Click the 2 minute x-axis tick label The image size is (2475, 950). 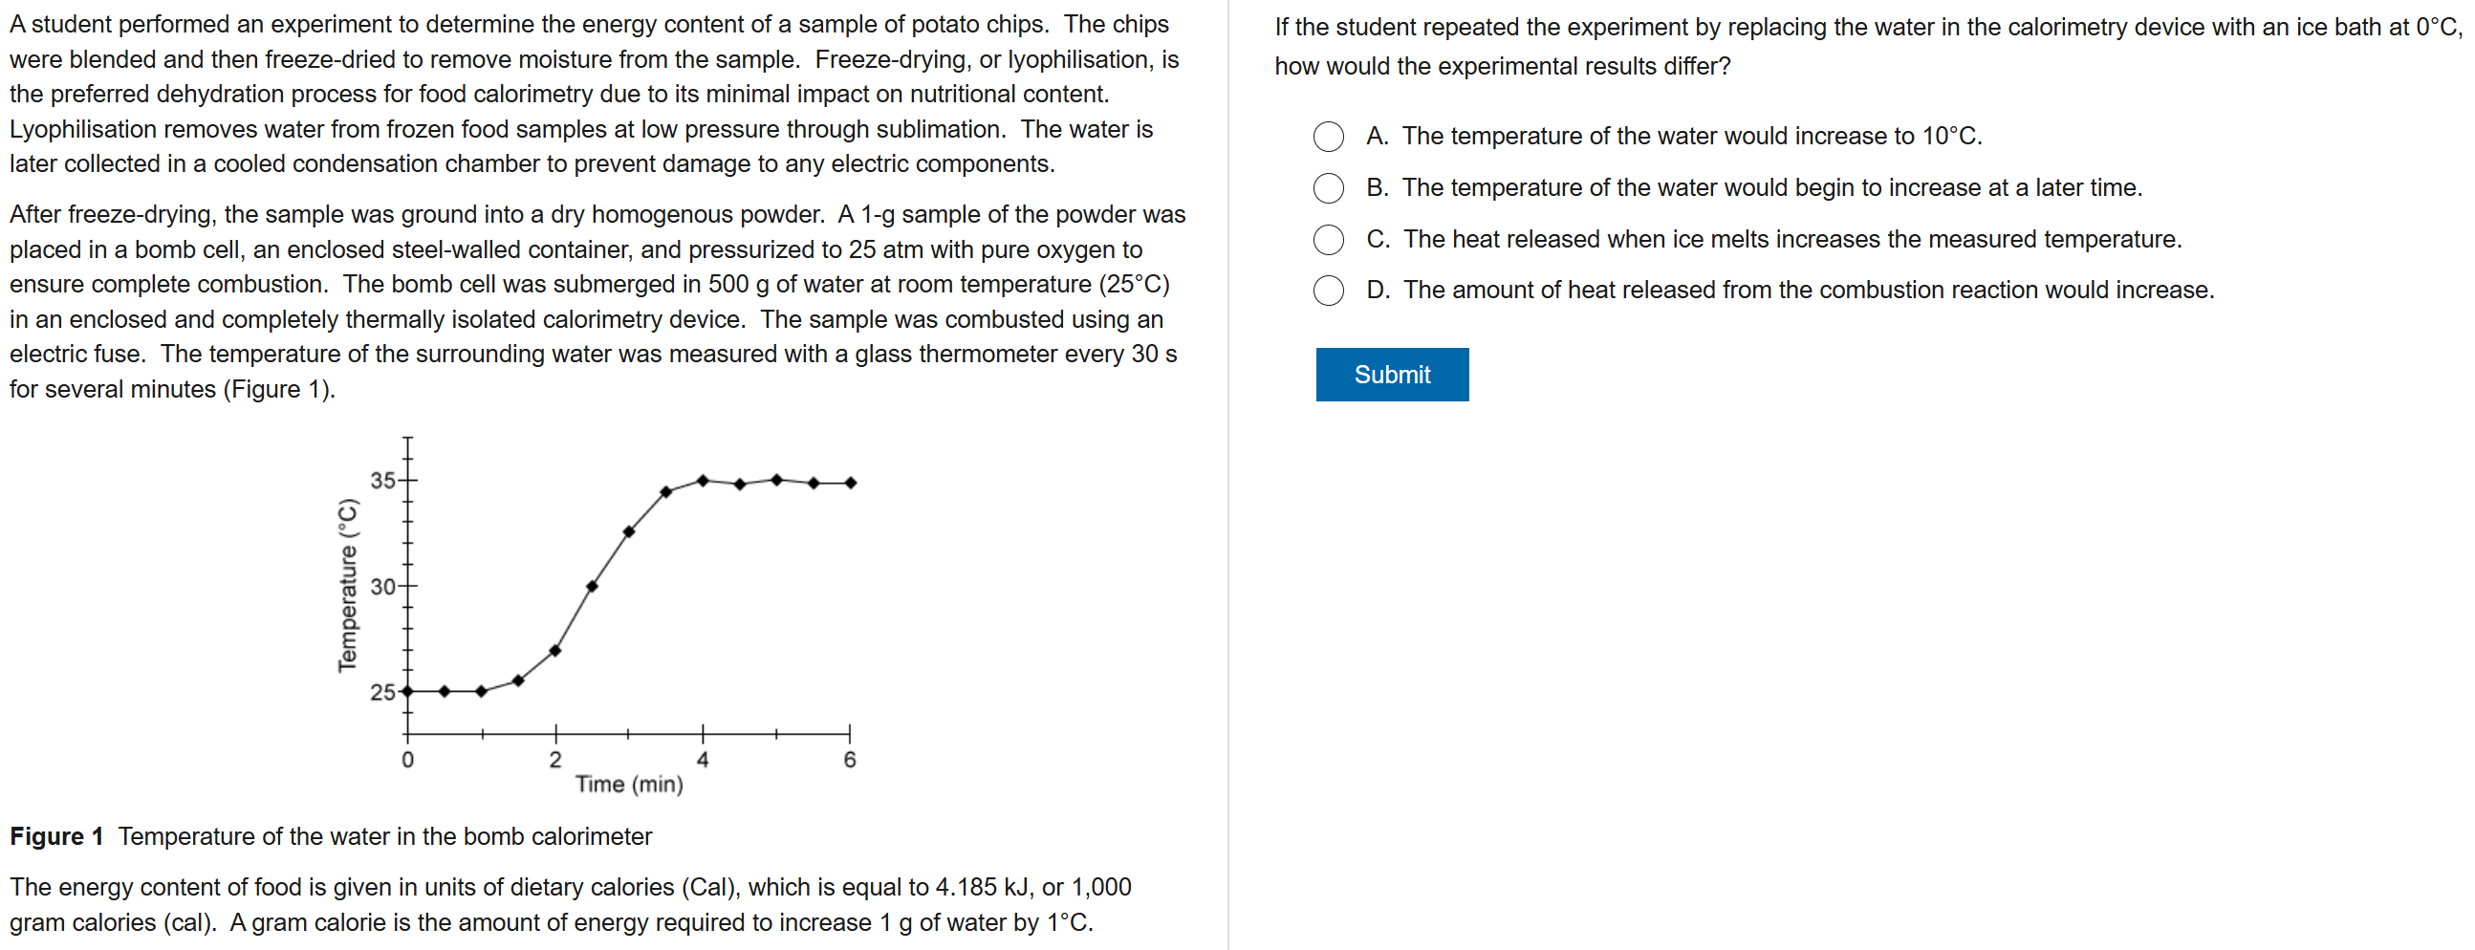coord(555,760)
